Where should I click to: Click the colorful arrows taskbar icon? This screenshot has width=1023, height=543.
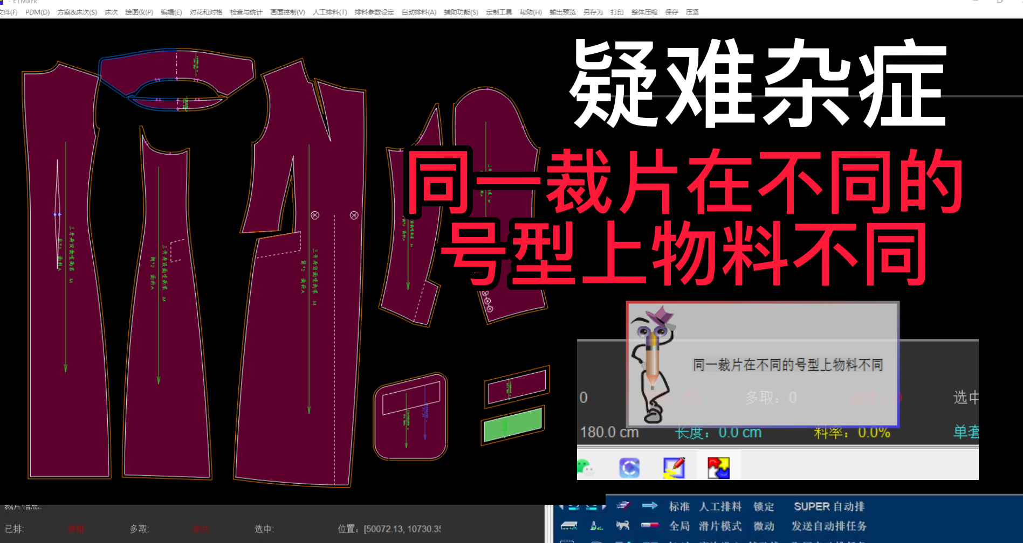[718, 468]
